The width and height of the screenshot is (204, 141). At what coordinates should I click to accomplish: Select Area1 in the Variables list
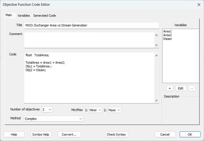167,31
